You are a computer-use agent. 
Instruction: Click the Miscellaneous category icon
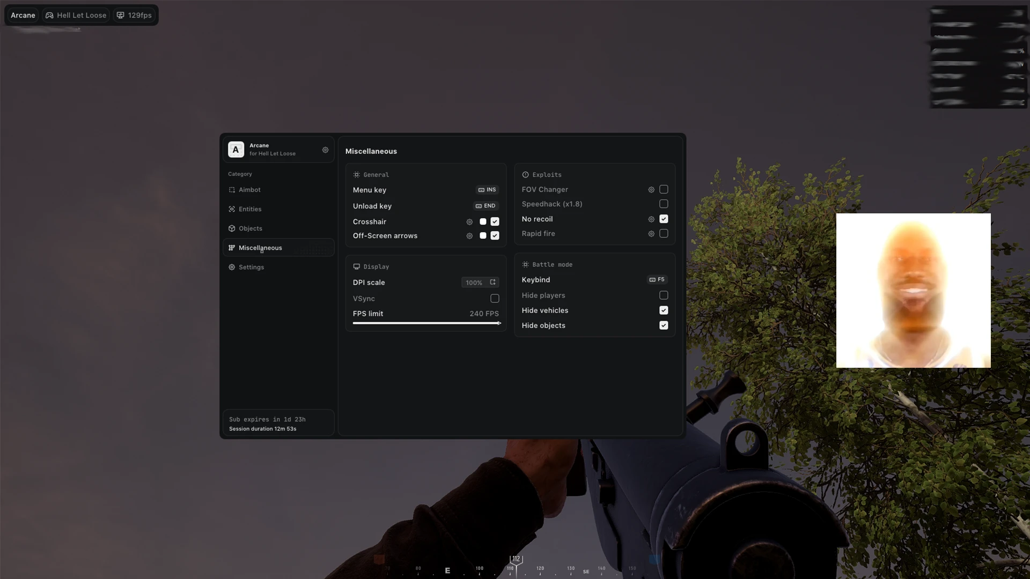pos(232,248)
